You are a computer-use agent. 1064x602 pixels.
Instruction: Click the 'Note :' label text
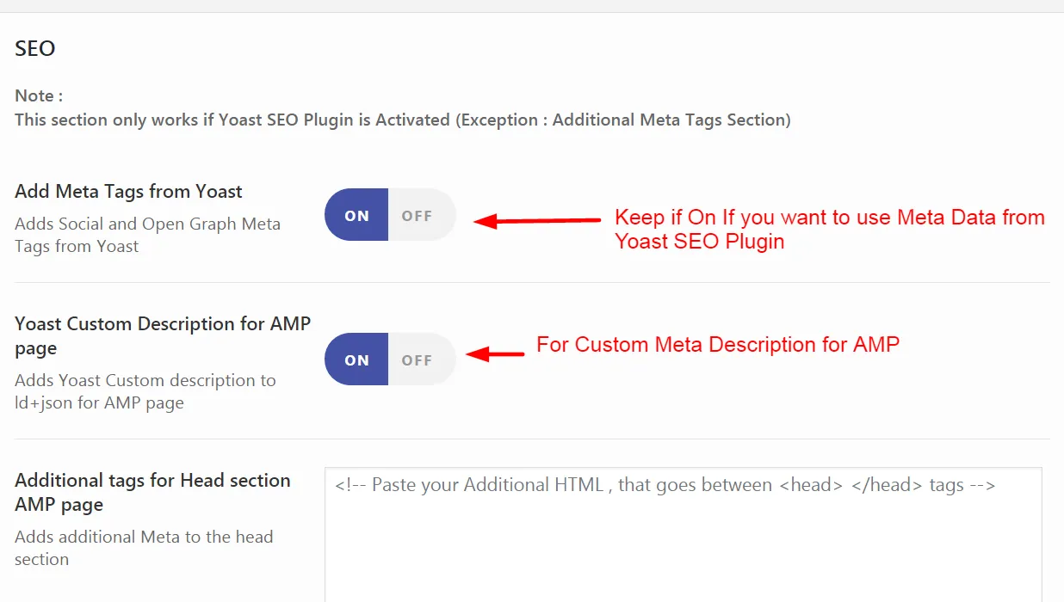(39, 95)
